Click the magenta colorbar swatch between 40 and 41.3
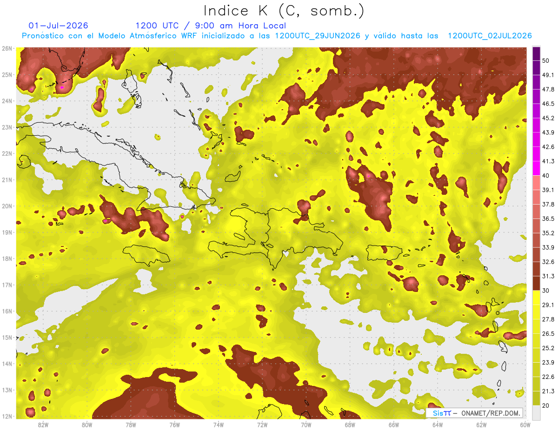558x431 pixels. 536,169
